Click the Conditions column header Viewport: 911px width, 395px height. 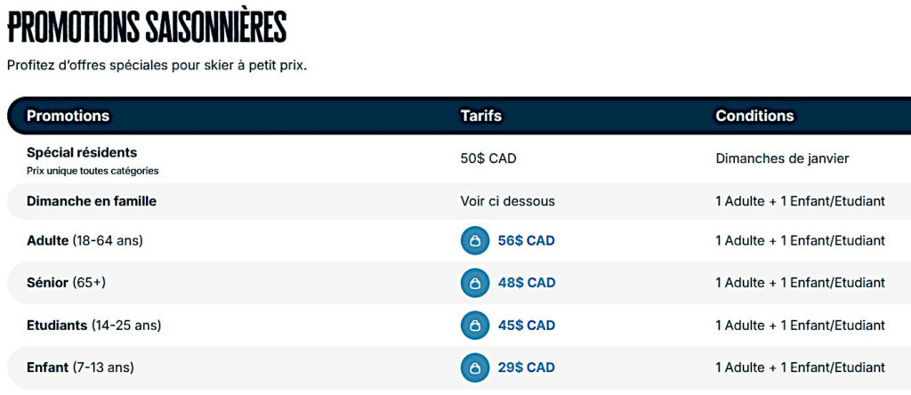point(754,116)
